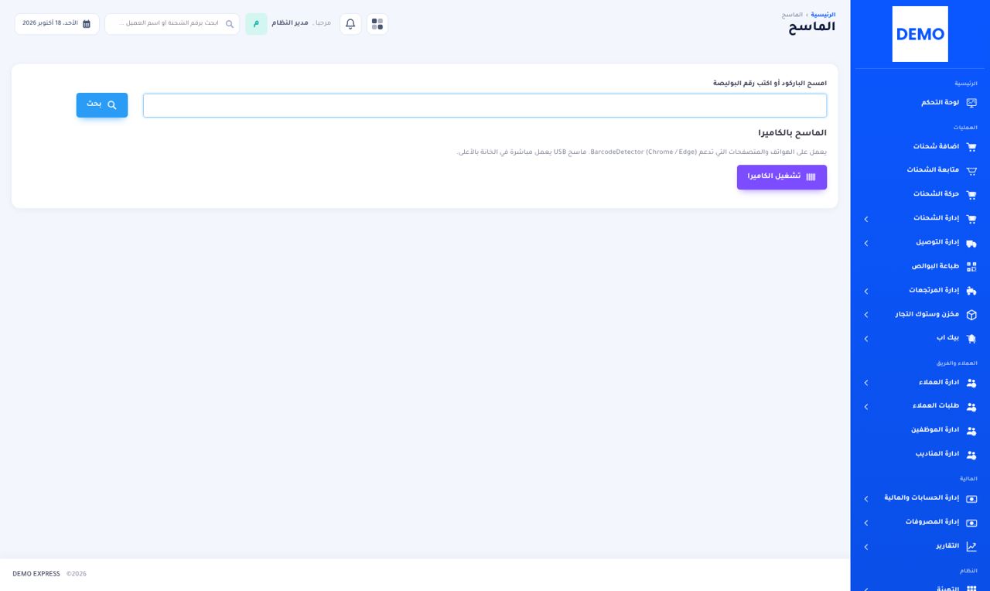This screenshot has height=591, width=990.
Task: Go to الرئيسية via breadcrumb link
Action: pyautogui.click(x=823, y=15)
